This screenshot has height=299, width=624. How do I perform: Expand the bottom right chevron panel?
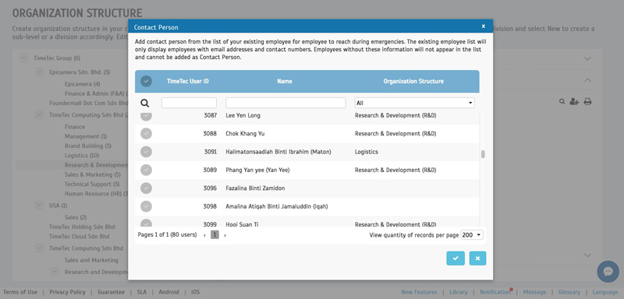587,255
